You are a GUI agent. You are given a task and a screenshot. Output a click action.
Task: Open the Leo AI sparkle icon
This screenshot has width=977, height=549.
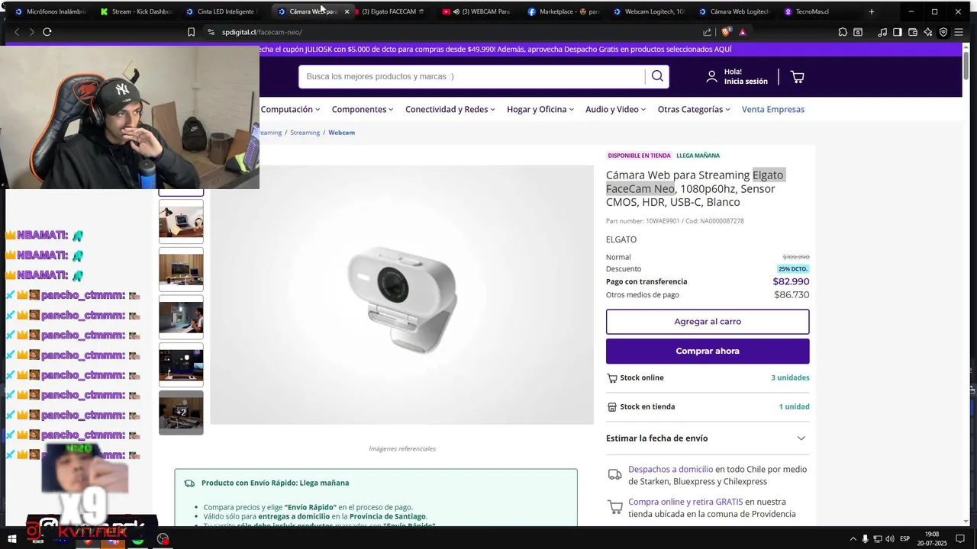[x=928, y=32]
